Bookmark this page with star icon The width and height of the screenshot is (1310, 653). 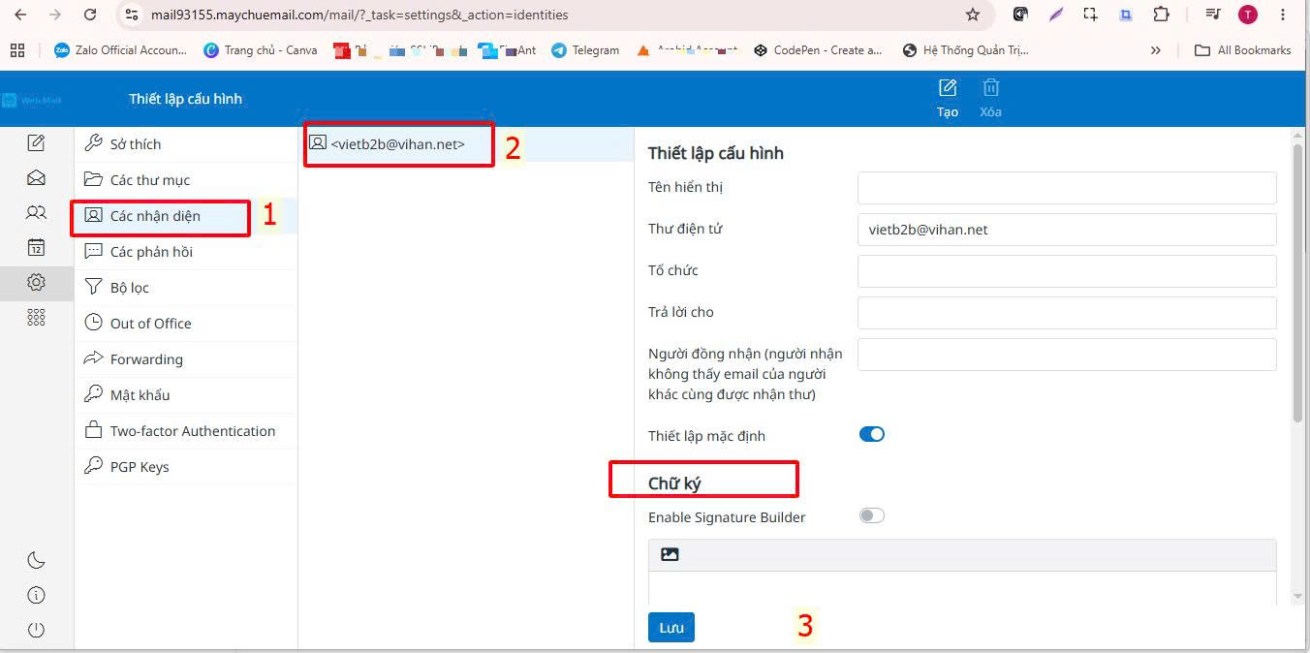(973, 15)
